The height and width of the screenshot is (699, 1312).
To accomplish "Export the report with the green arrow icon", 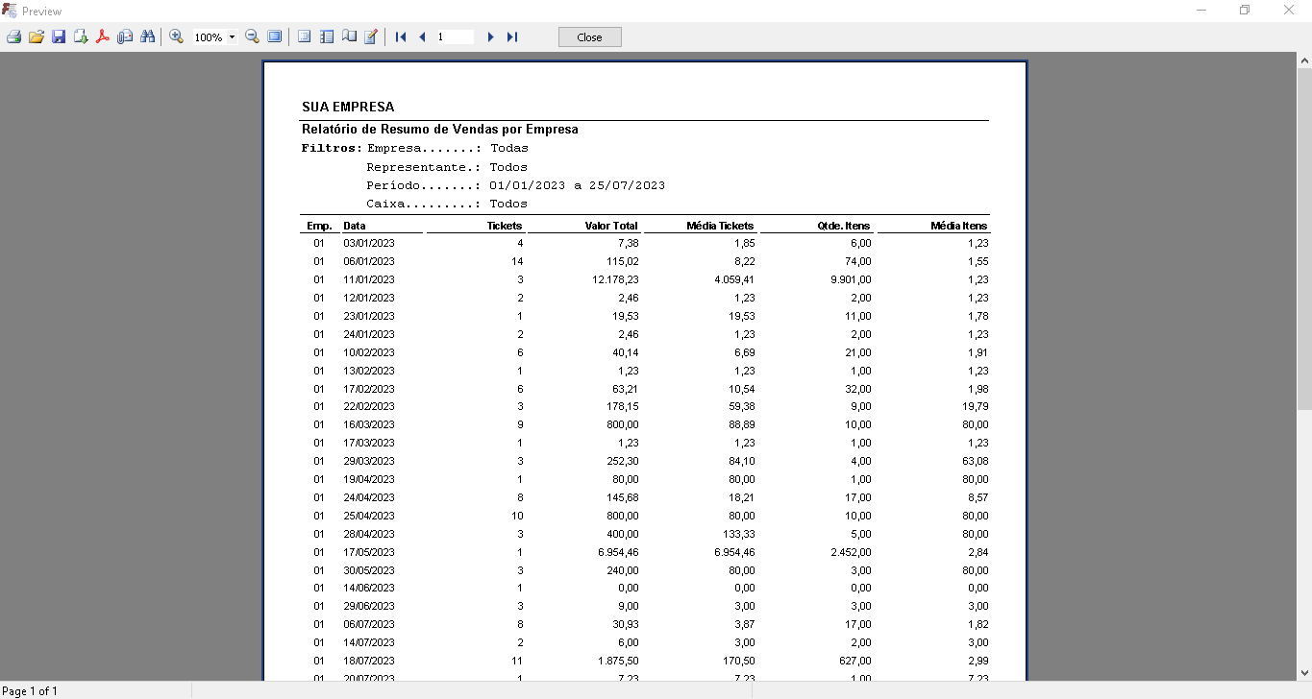I will (81, 37).
